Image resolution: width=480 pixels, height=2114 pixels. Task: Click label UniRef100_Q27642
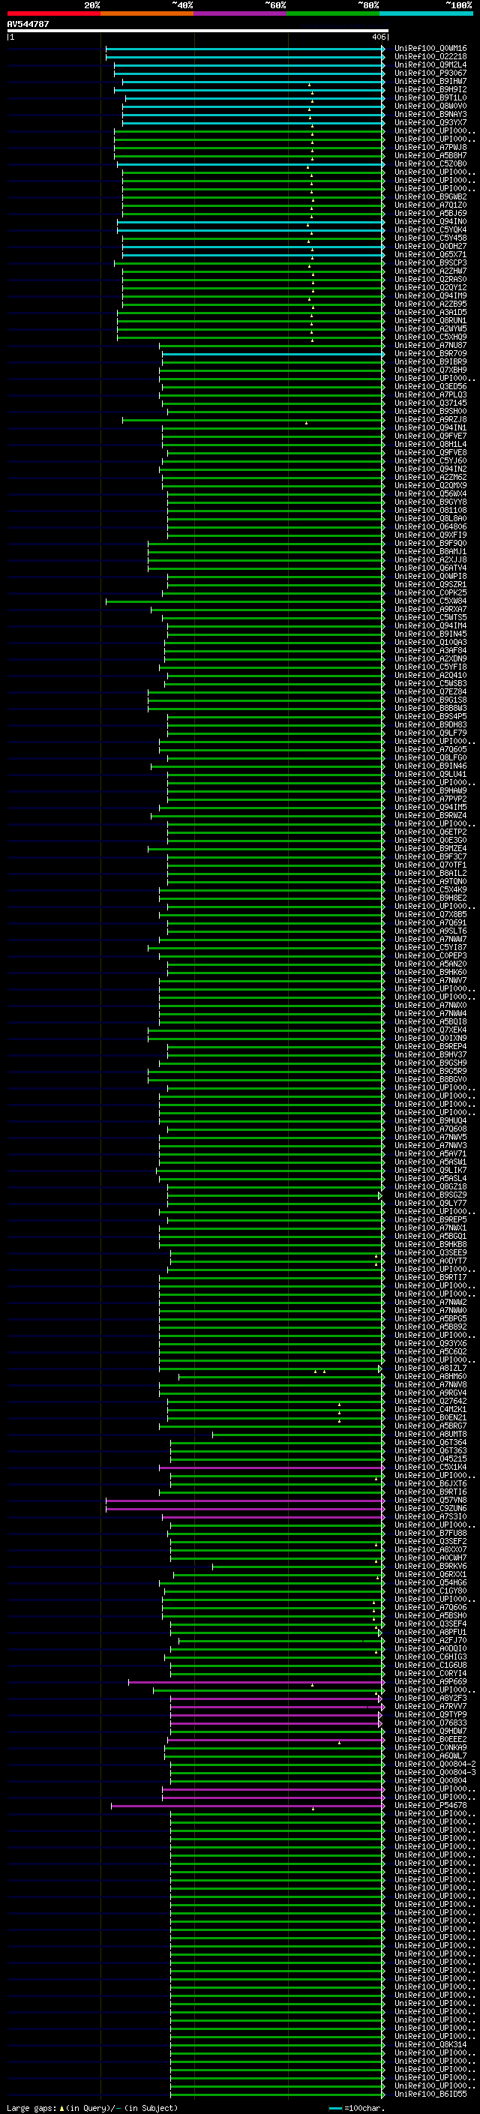[430, 1402]
